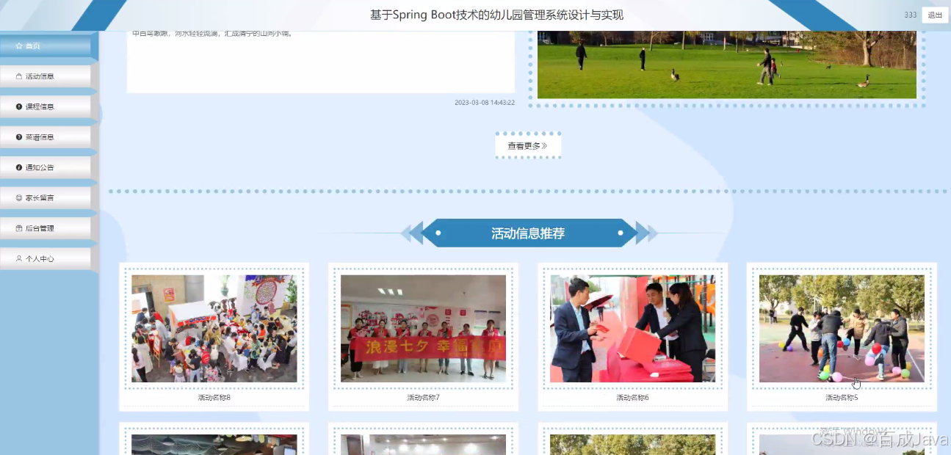
Task: Open the 菜谱信息 sidebar menu item
Action: [x=46, y=137]
